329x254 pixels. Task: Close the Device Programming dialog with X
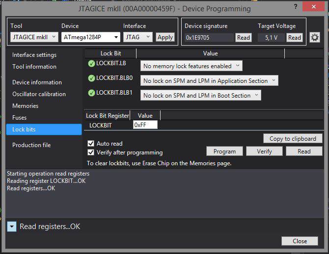(314, 6)
